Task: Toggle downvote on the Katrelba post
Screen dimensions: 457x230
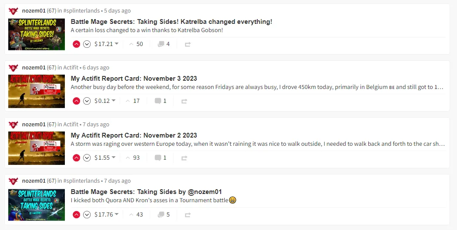Action: [87, 44]
